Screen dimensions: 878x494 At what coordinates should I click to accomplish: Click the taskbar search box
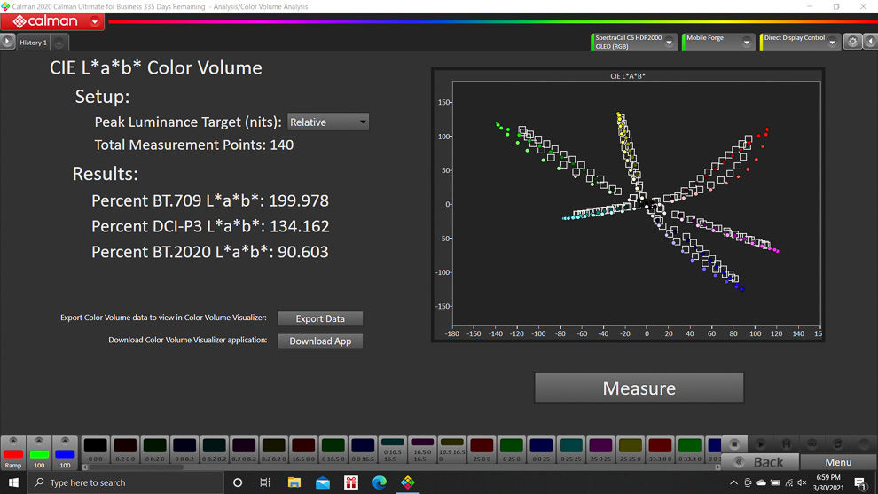(125, 482)
